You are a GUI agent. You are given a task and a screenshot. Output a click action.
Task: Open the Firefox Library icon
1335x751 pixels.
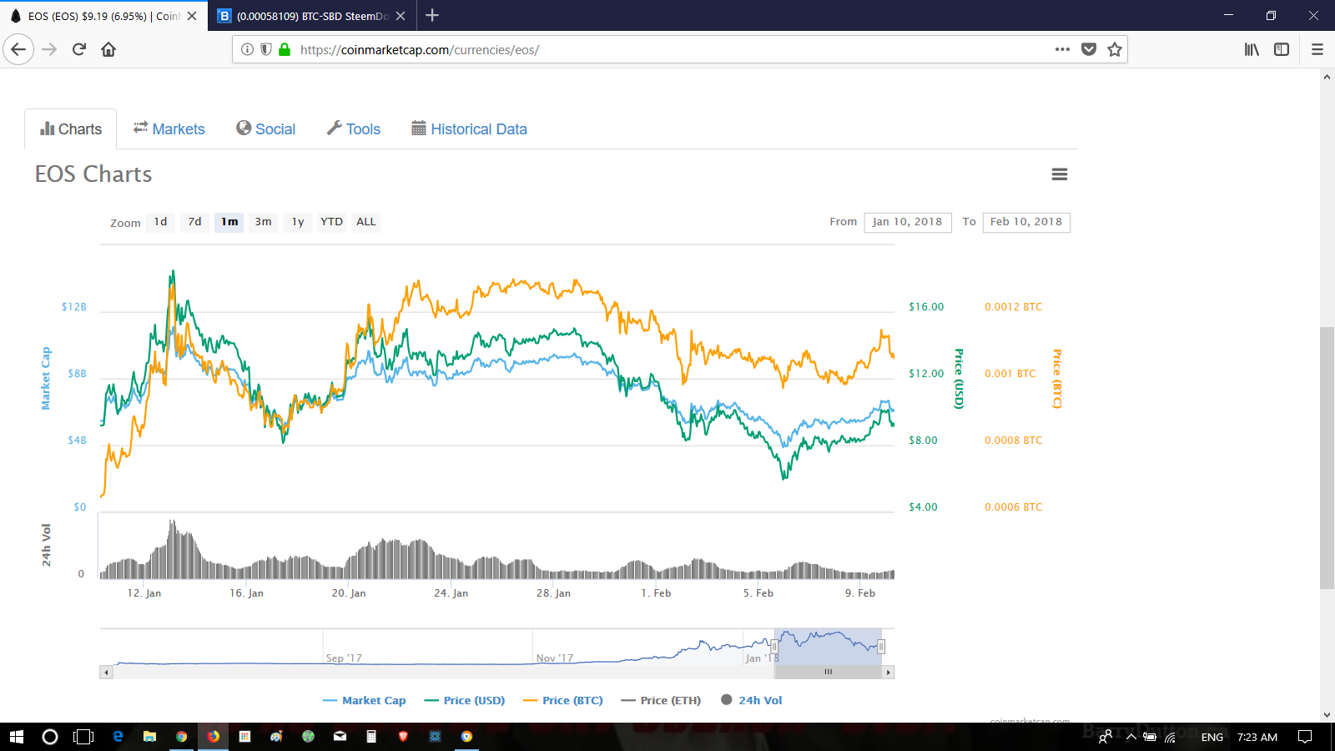[x=1252, y=49]
